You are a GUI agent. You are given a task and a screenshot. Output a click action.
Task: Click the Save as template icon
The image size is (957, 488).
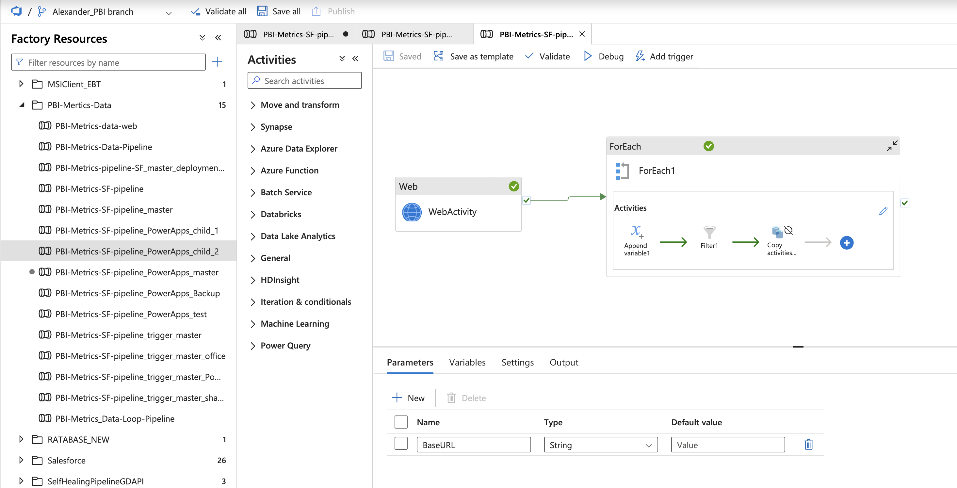point(438,56)
